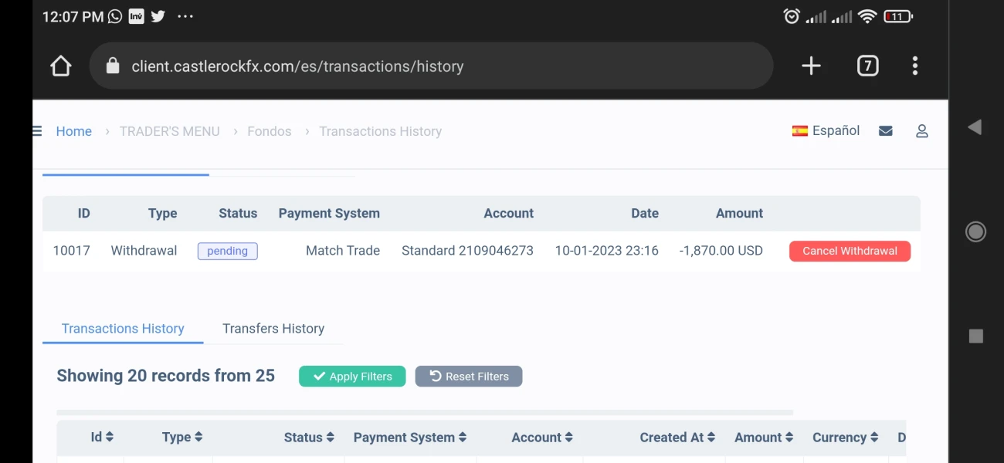Tap the browser home icon
This screenshot has width=1004, height=463.
pos(60,66)
